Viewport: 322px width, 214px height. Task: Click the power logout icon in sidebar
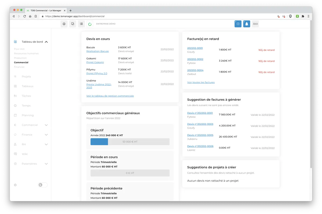(x=15, y=185)
